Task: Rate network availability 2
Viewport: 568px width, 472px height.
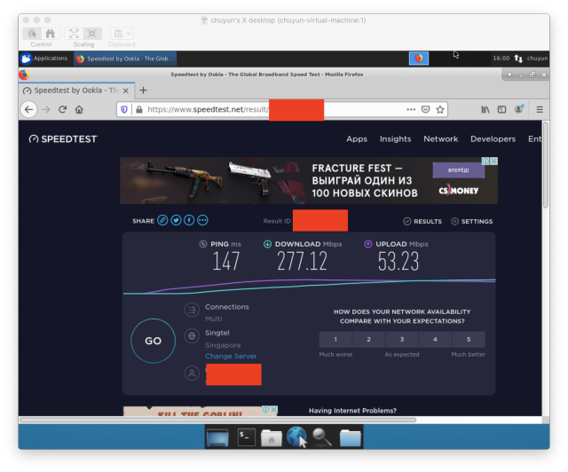Action: coord(369,340)
